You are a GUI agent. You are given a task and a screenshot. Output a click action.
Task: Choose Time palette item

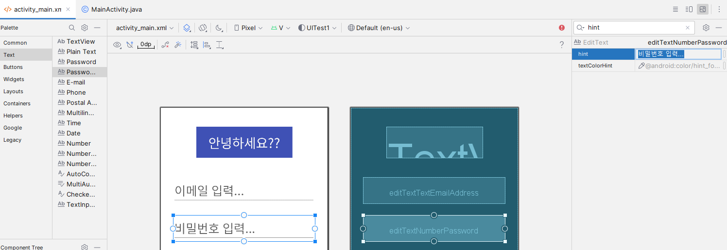pyautogui.click(x=80, y=123)
